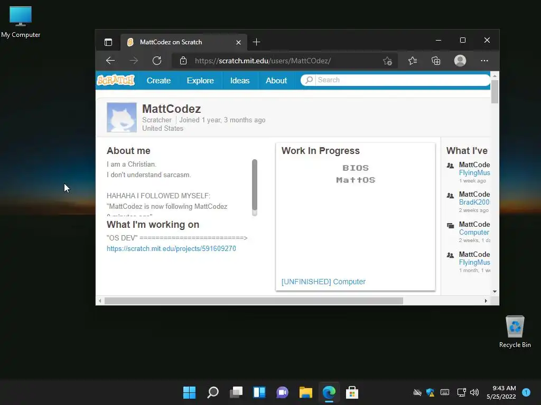This screenshot has width=541, height=405.
Task: Click the "What I'm working on" heading
Action: [x=153, y=225]
